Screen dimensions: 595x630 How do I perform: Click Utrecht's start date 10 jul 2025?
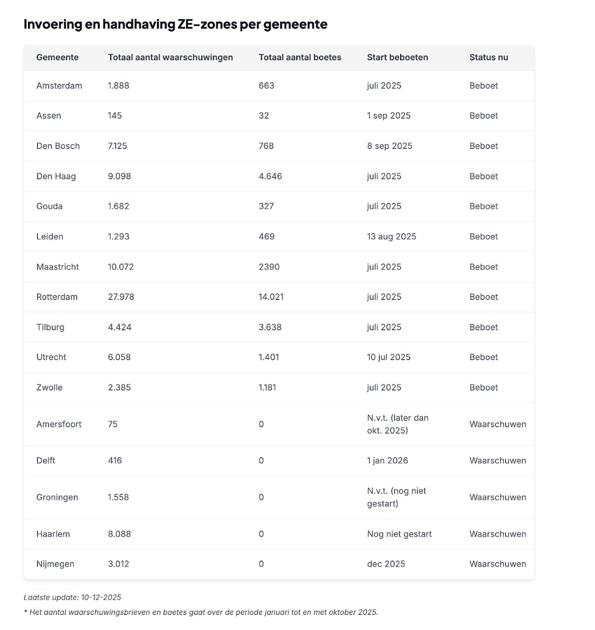[388, 357]
